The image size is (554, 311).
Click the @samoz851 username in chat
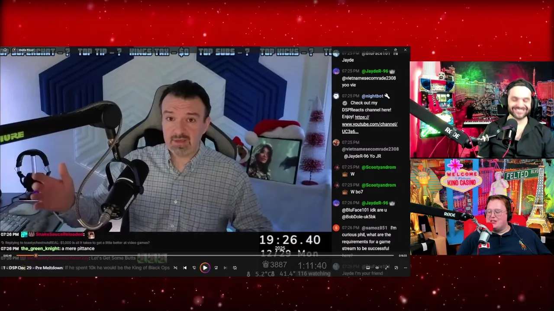(x=374, y=228)
